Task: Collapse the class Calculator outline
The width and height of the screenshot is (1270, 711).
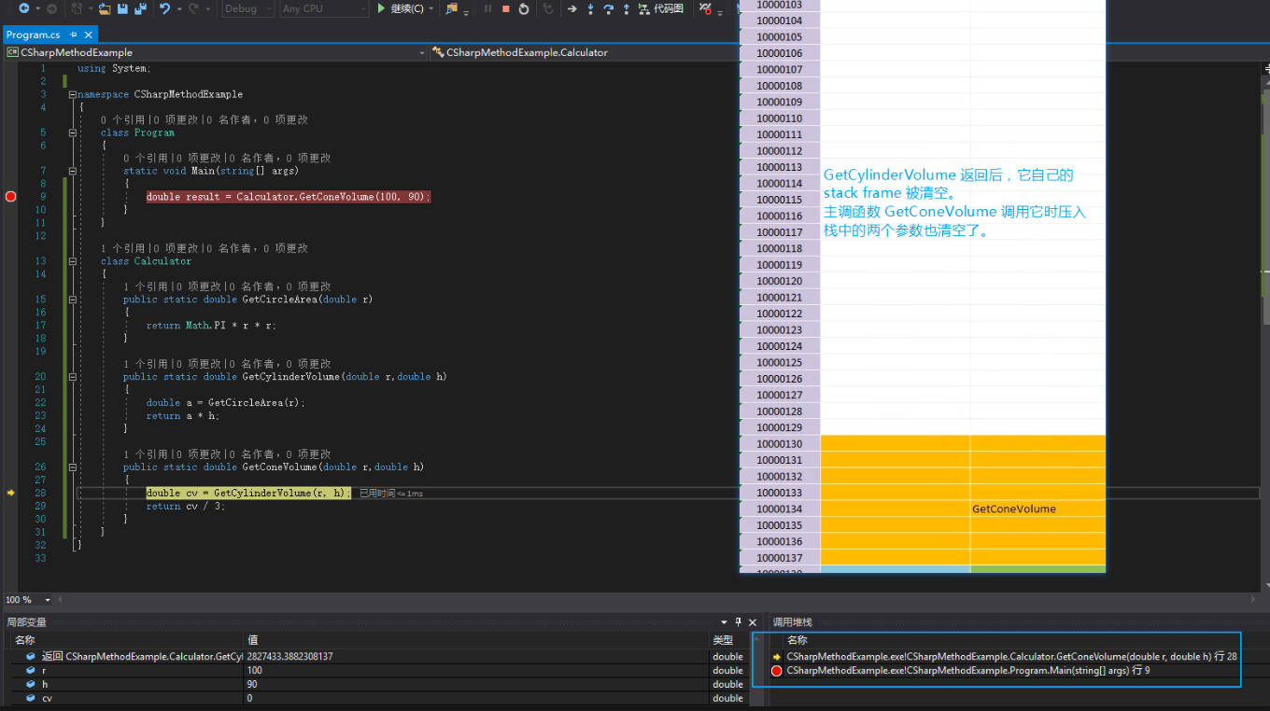Action: coord(72,261)
